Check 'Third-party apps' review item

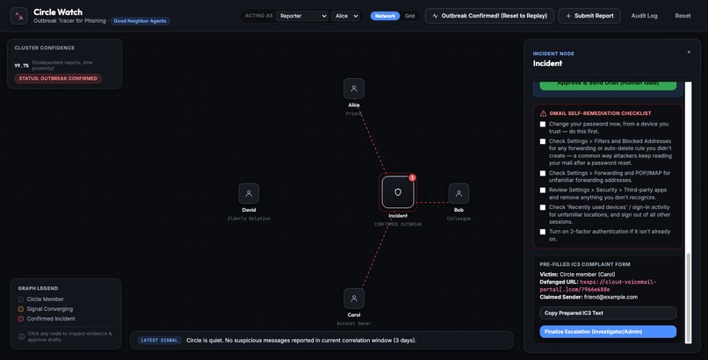pos(543,191)
